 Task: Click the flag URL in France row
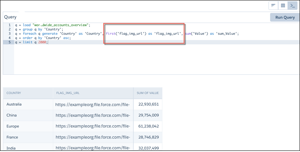pos(93,137)
